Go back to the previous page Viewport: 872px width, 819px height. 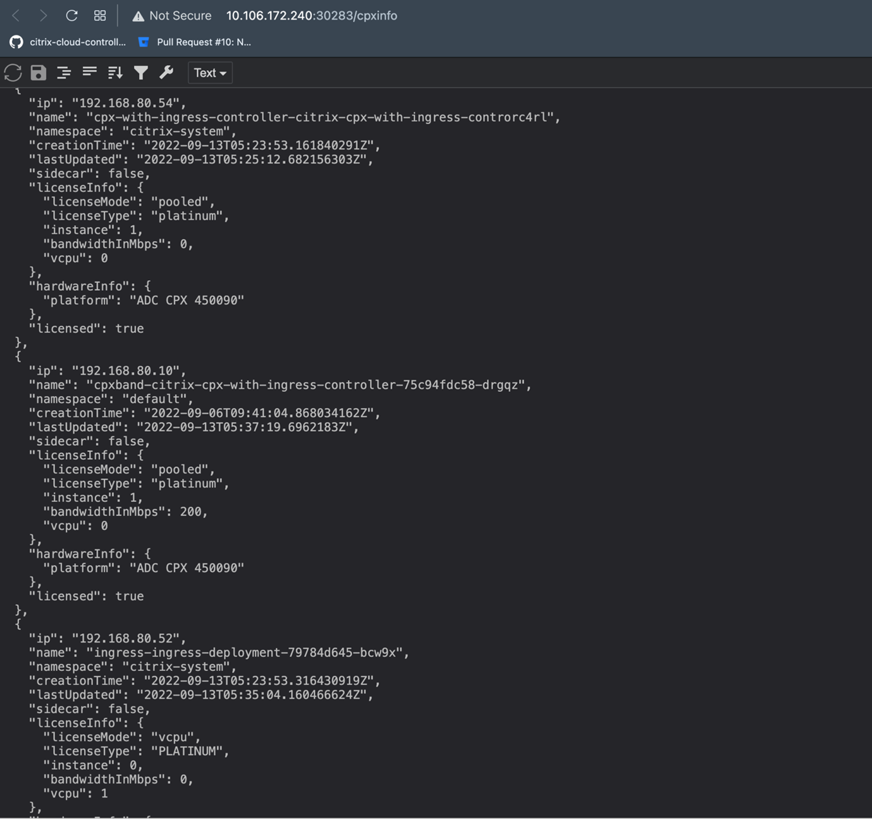16,16
